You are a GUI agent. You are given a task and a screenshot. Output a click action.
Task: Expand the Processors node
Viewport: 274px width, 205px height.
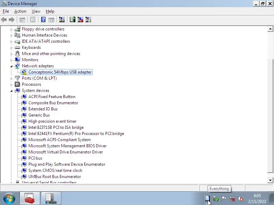pyautogui.click(x=11, y=85)
